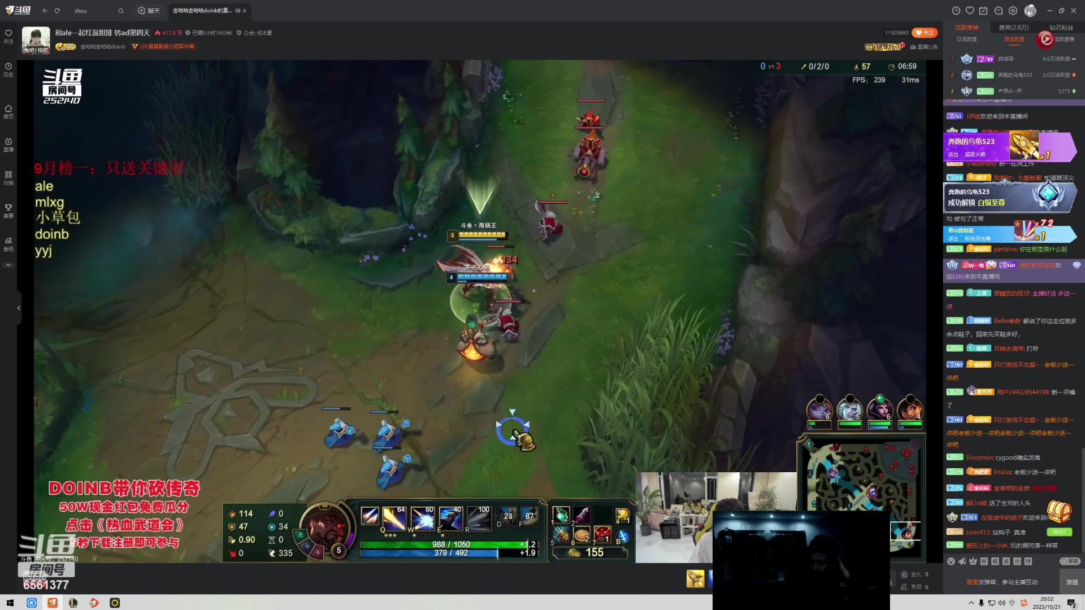Click the megaphone horn icon in chat bar
1085x610 pixels.
962,561
